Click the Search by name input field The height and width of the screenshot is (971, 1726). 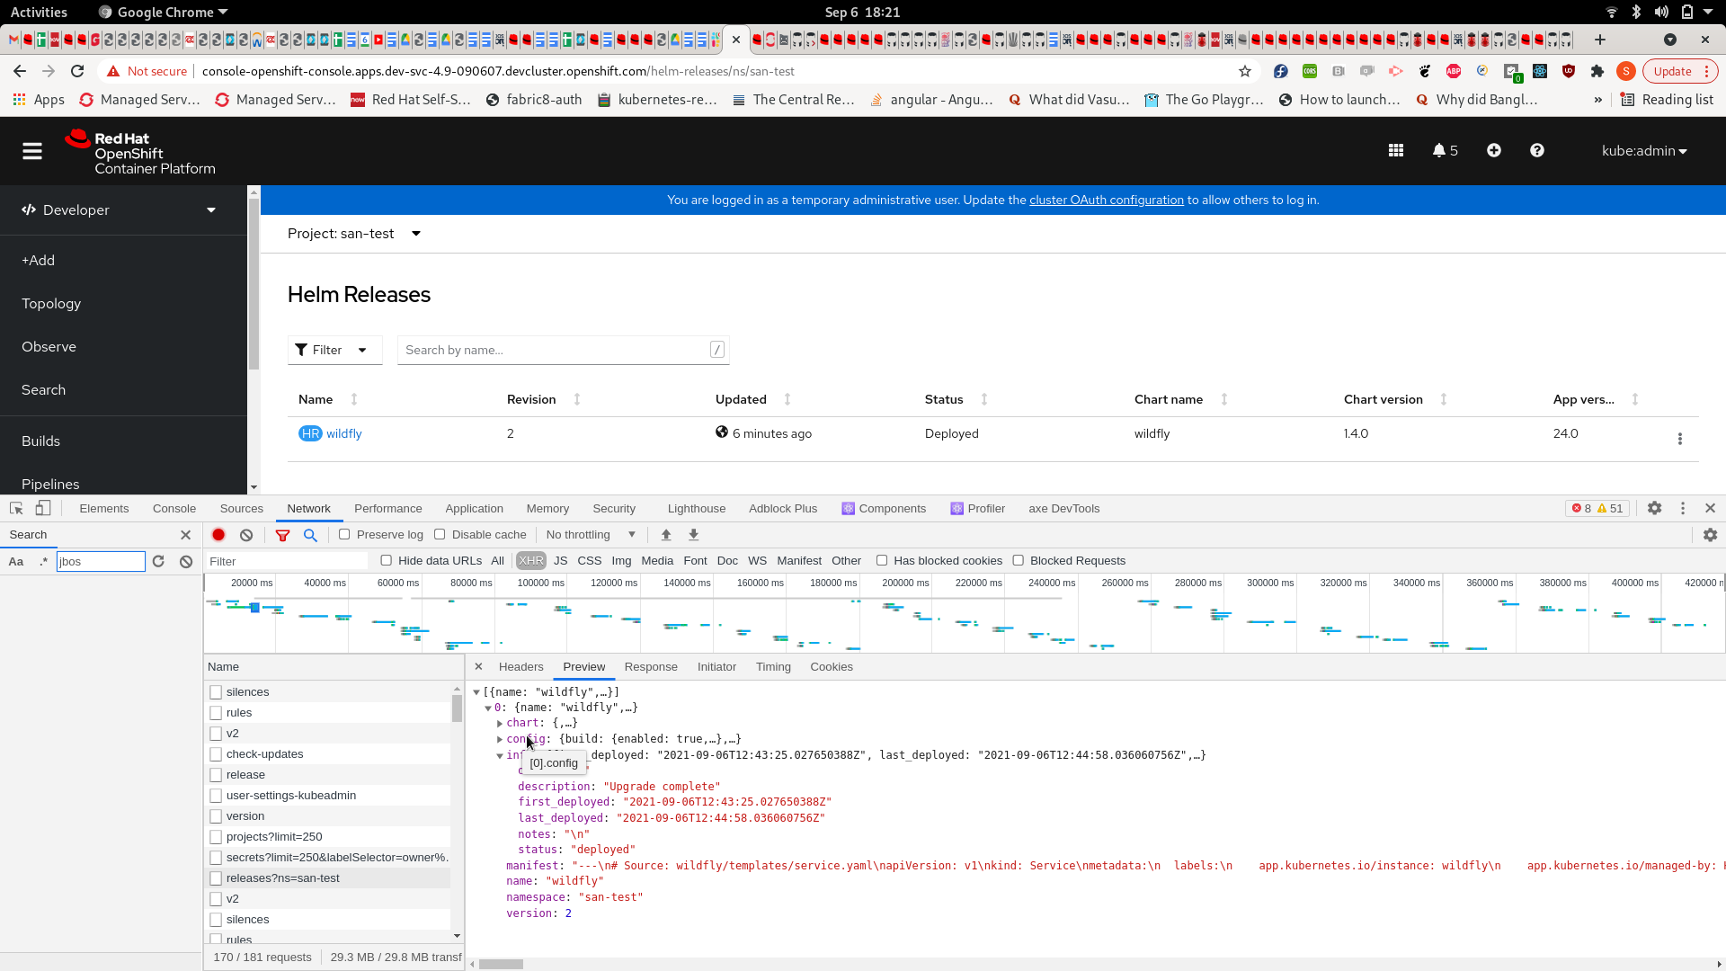(553, 350)
